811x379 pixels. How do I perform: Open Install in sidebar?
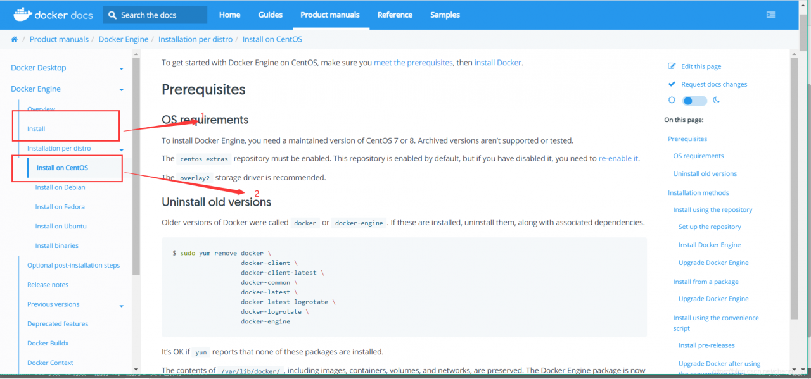[x=36, y=128]
